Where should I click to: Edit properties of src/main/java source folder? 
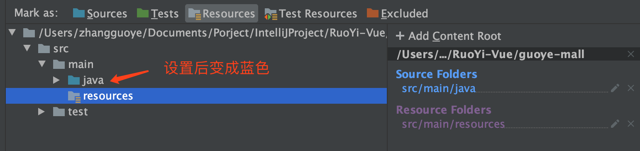(615, 88)
